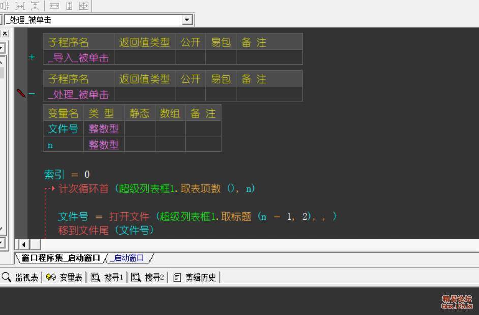Click the 静态 cell in 文件号 row
Viewport: 479px width, 315px height.
pyautogui.click(x=140, y=128)
